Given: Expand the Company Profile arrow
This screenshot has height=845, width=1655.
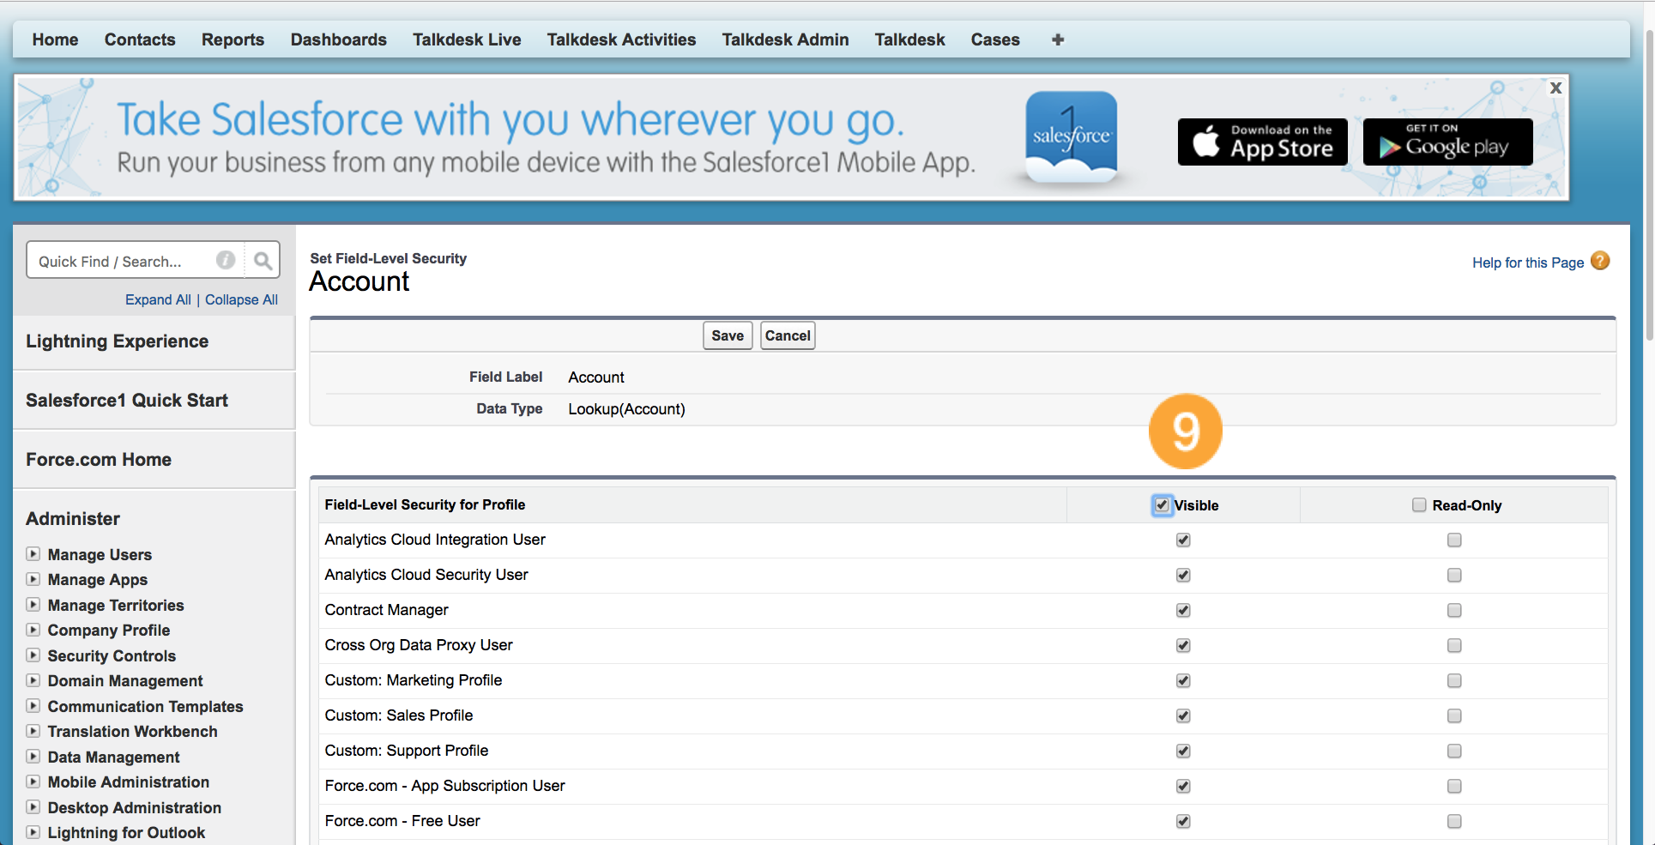Looking at the screenshot, I should pos(33,630).
